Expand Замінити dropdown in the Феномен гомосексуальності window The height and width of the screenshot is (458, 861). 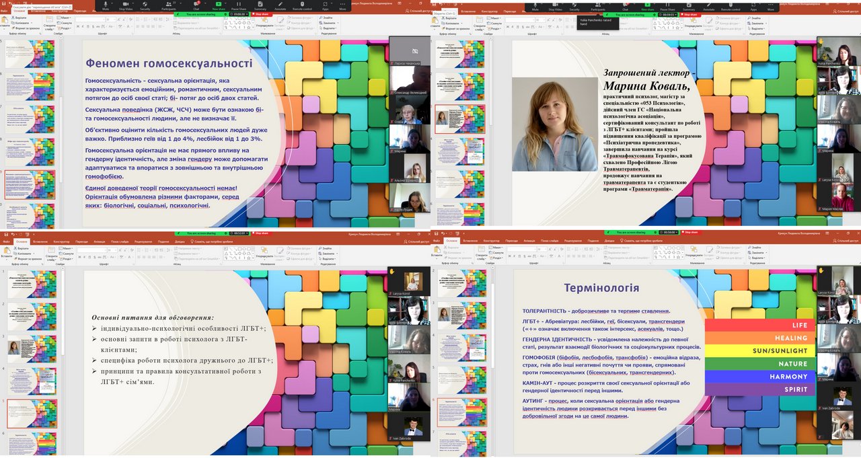tap(328, 23)
